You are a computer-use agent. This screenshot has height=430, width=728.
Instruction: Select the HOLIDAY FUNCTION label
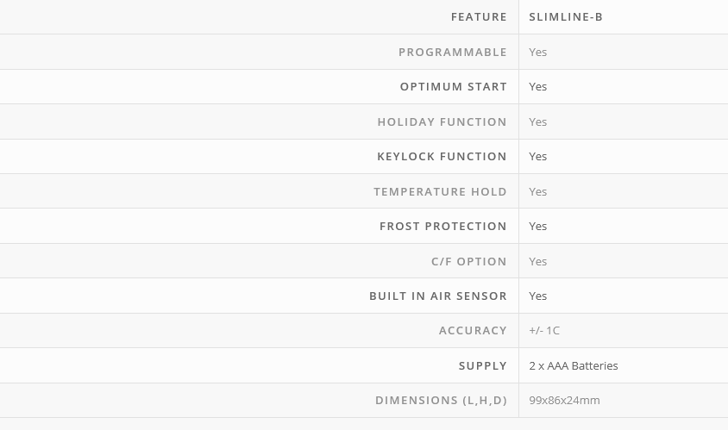[x=442, y=122]
